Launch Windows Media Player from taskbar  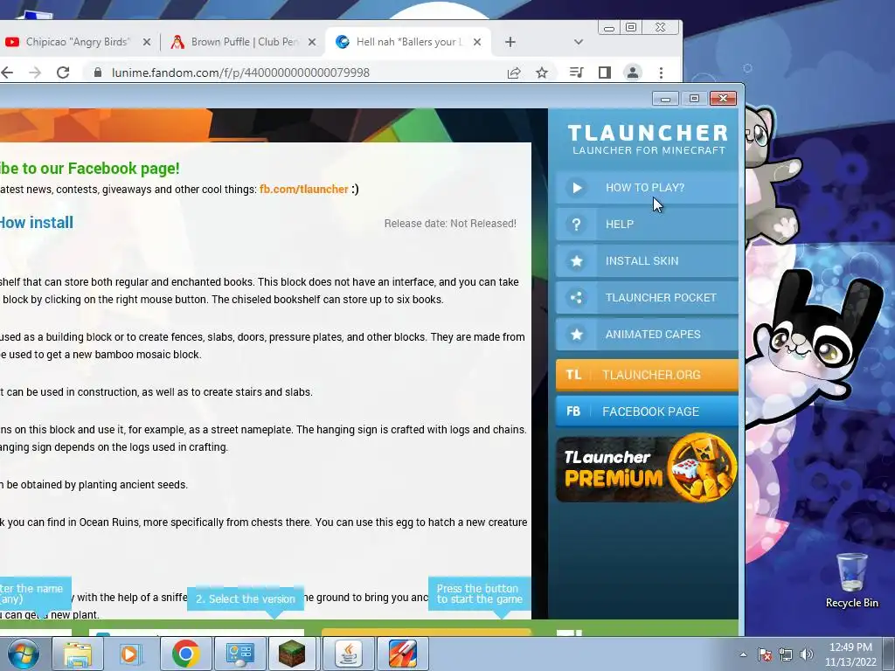pyautogui.click(x=131, y=654)
